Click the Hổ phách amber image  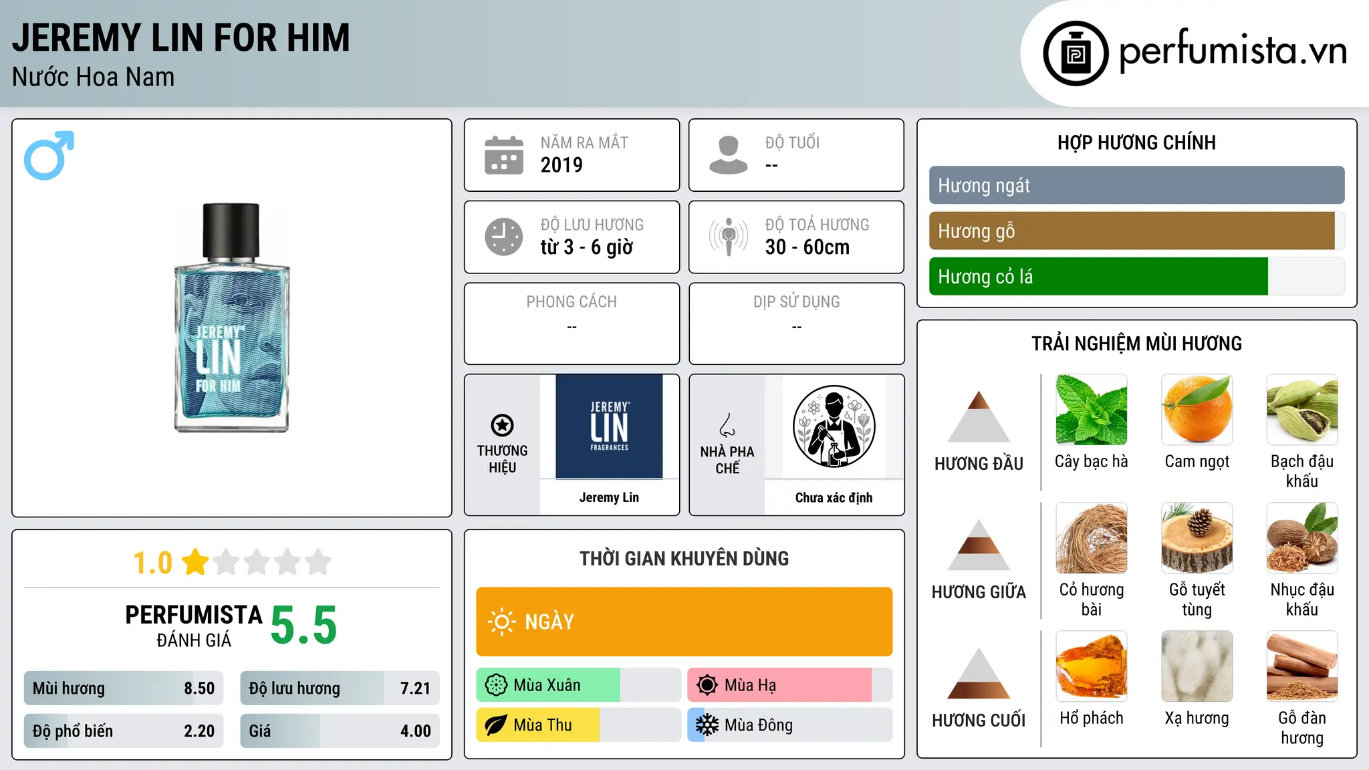click(1092, 666)
